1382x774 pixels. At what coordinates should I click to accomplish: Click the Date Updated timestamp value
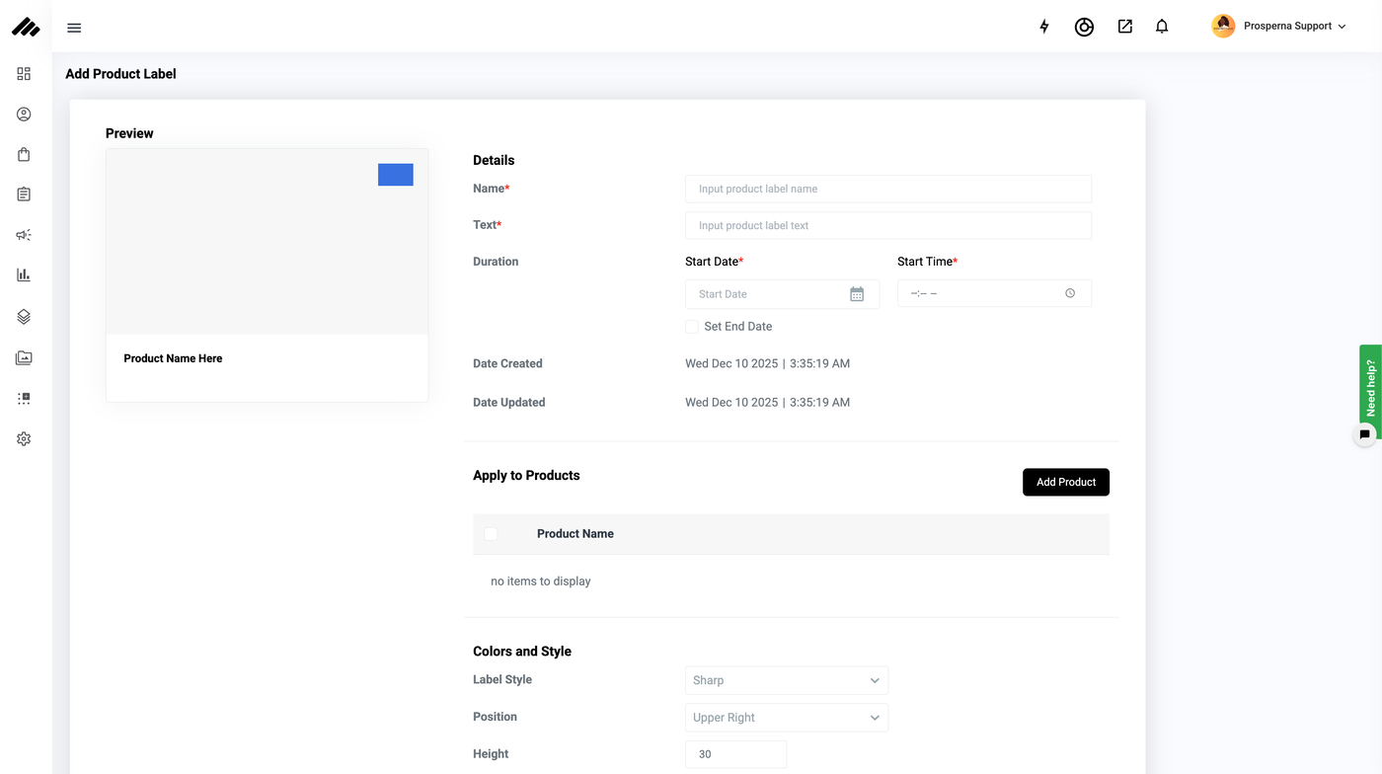tap(767, 402)
